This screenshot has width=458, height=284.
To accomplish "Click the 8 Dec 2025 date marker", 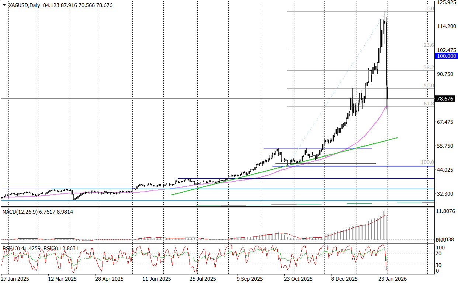I will click(344, 279).
